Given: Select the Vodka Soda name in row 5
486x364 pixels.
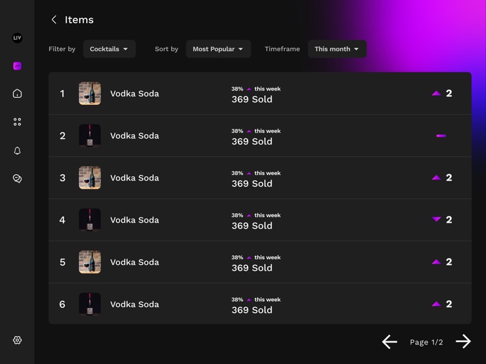Looking at the screenshot, I should tap(135, 262).
